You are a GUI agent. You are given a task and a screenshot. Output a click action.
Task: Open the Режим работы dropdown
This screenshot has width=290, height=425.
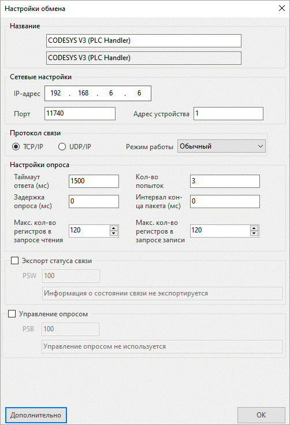[221, 146]
